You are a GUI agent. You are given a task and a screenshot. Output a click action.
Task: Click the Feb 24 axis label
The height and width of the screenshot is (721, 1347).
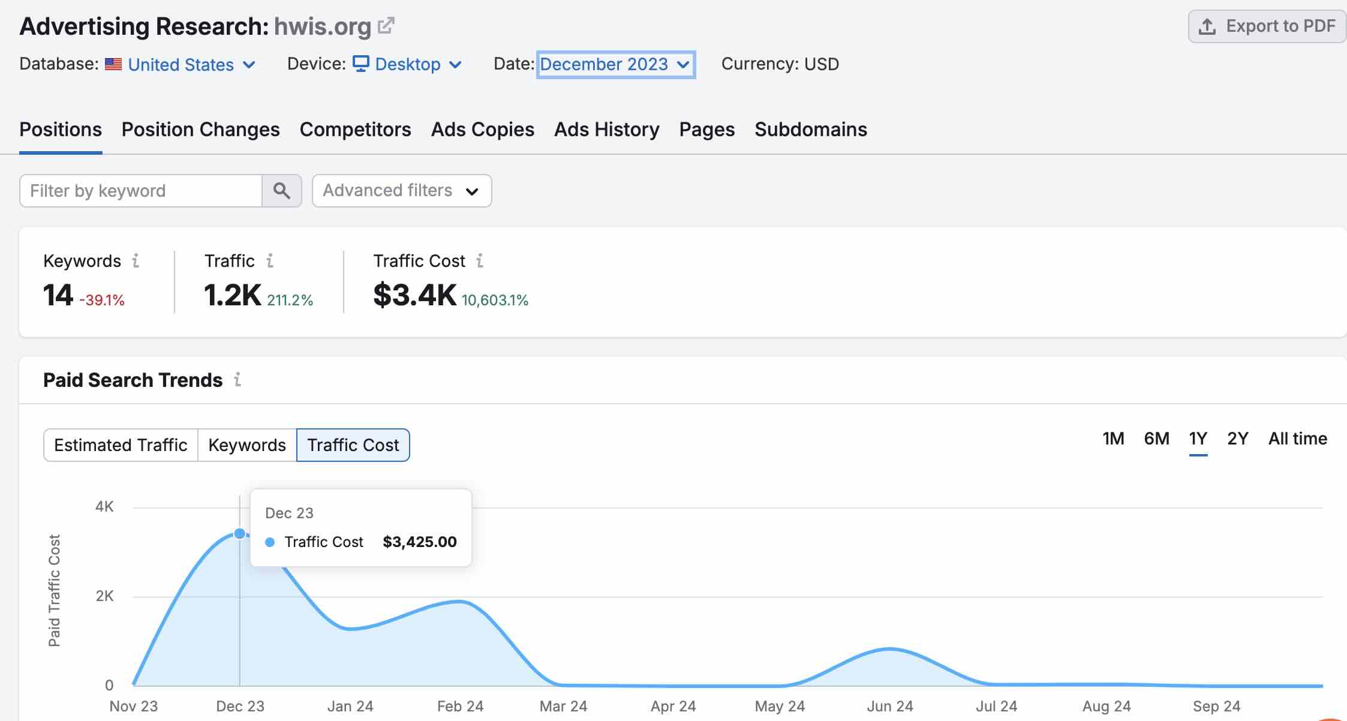pyautogui.click(x=460, y=706)
